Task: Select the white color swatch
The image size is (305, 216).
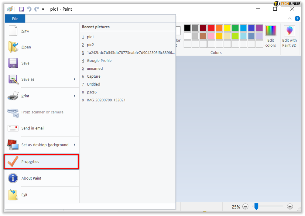Action: pos(187,36)
